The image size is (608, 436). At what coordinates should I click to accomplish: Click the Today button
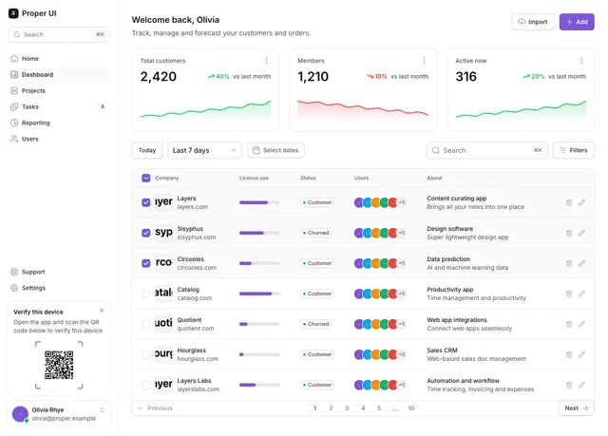147,150
